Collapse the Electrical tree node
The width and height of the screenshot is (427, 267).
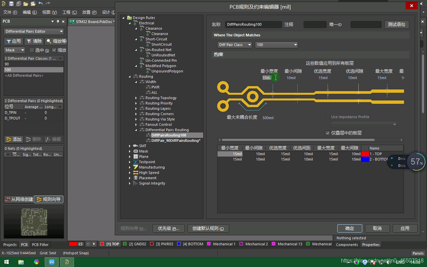(130, 23)
